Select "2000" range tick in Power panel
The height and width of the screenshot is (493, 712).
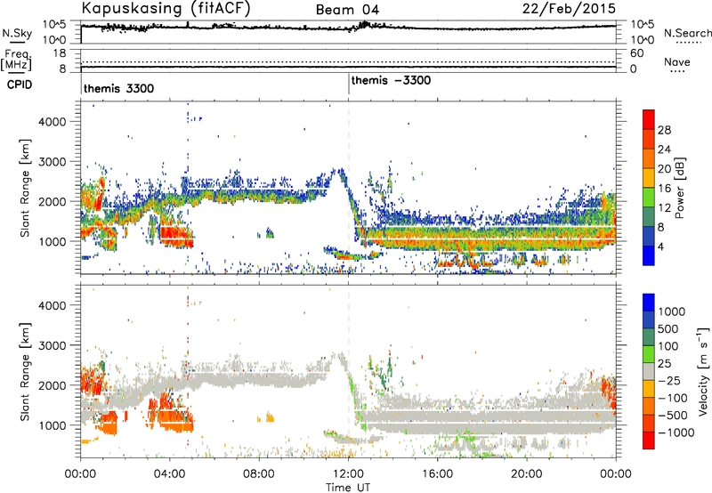click(52, 201)
